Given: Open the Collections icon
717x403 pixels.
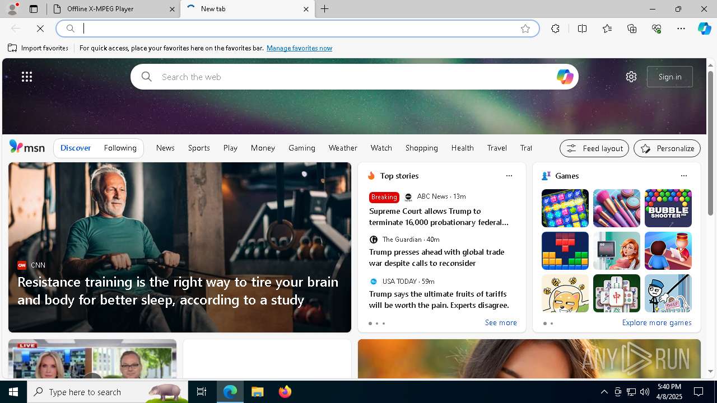Looking at the screenshot, I should 632,29.
